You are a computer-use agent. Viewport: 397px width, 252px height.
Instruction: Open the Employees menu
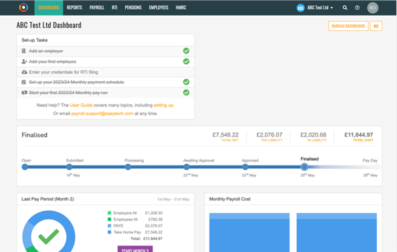(159, 8)
